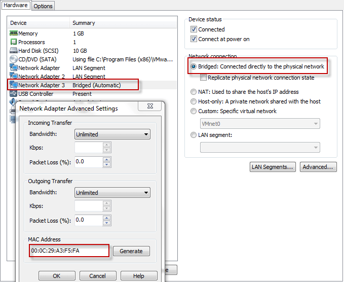
Task: Uncheck the Connected checkbox
Action: tap(194, 29)
